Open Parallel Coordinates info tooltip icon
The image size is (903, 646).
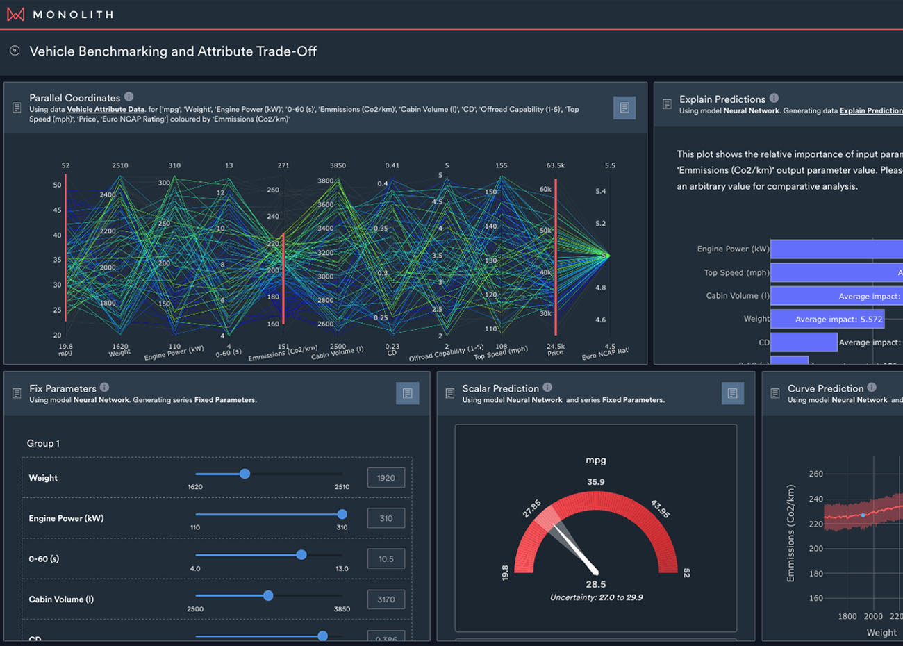[129, 97]
